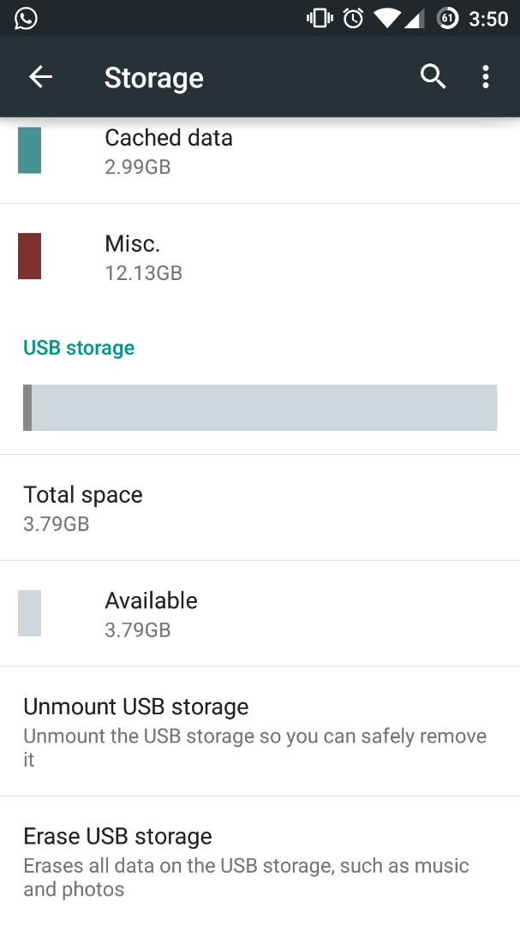Tap the teal Cached data swatch

point(29,151)
